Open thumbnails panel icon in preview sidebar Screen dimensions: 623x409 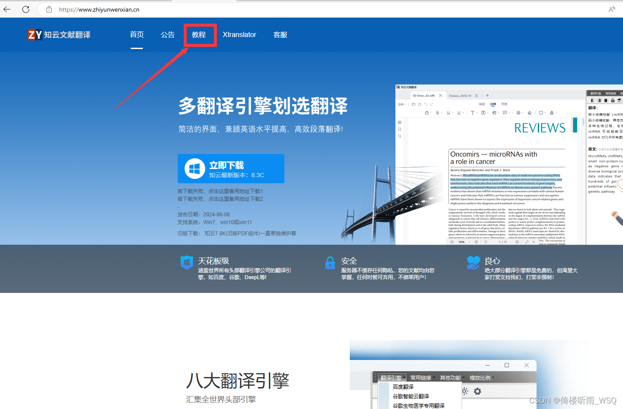coord(400,122)
